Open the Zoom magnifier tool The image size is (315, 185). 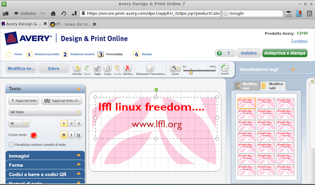[175, 68]
